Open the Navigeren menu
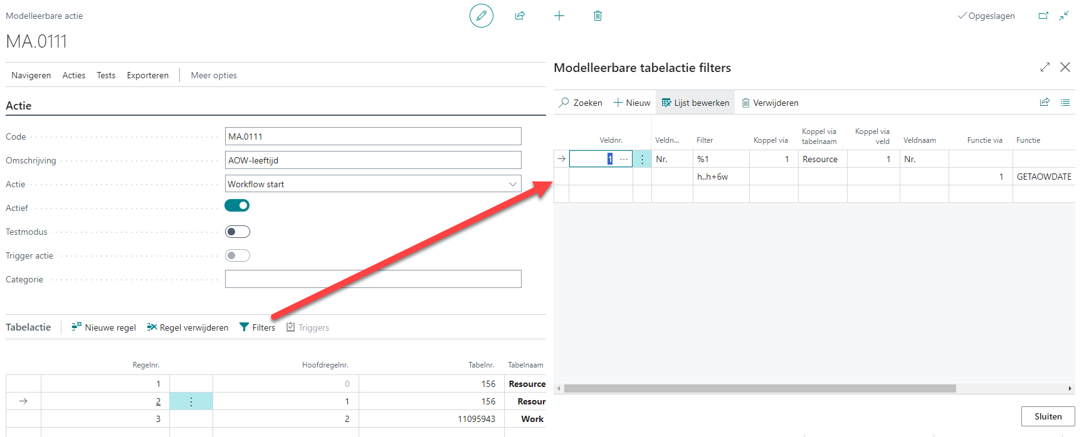This screenshot has height=437, width=1084. point(31,75)
